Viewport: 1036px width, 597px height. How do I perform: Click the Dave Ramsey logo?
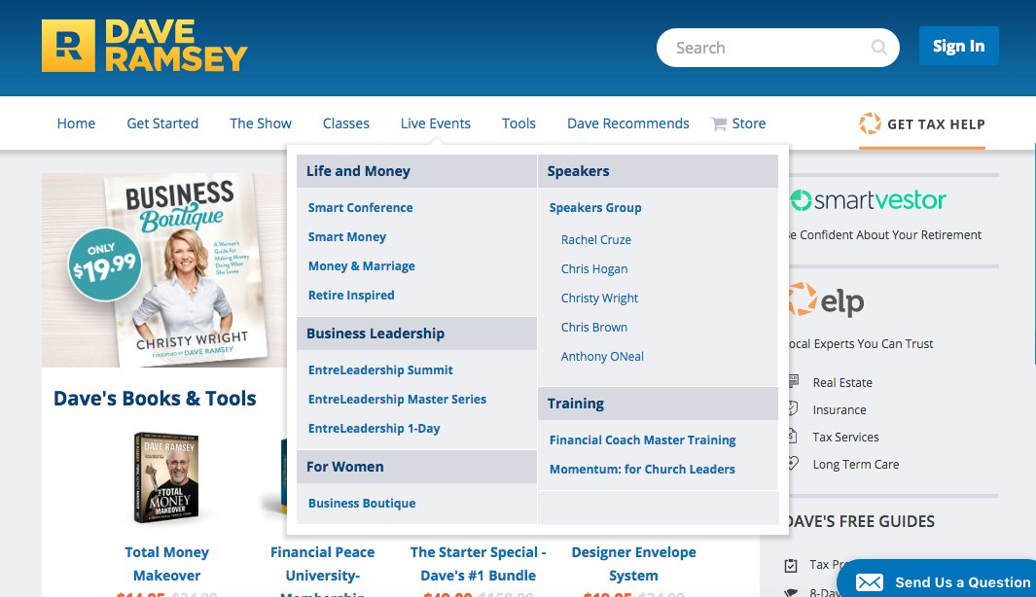(x=144, y=46)
